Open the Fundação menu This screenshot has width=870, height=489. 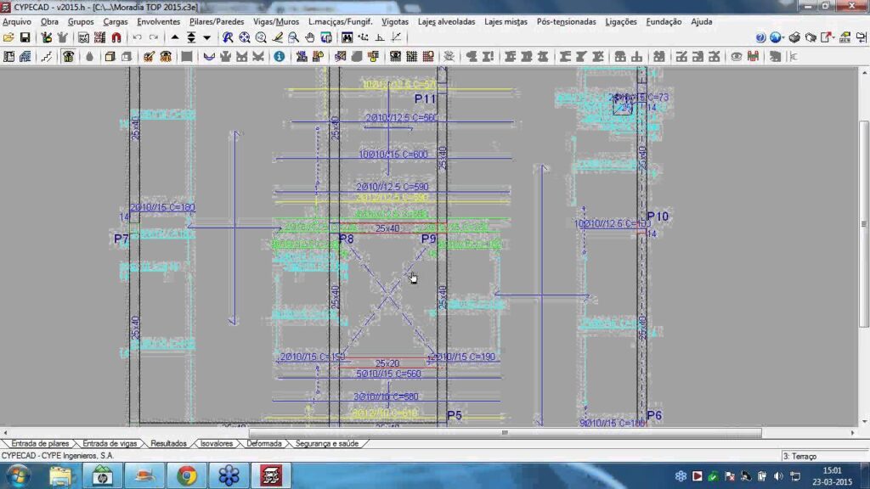663,21
